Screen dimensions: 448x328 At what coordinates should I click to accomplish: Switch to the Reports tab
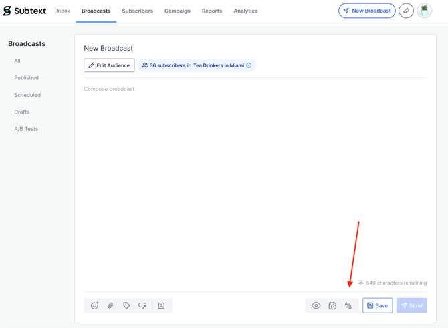(x=212, y=11)
